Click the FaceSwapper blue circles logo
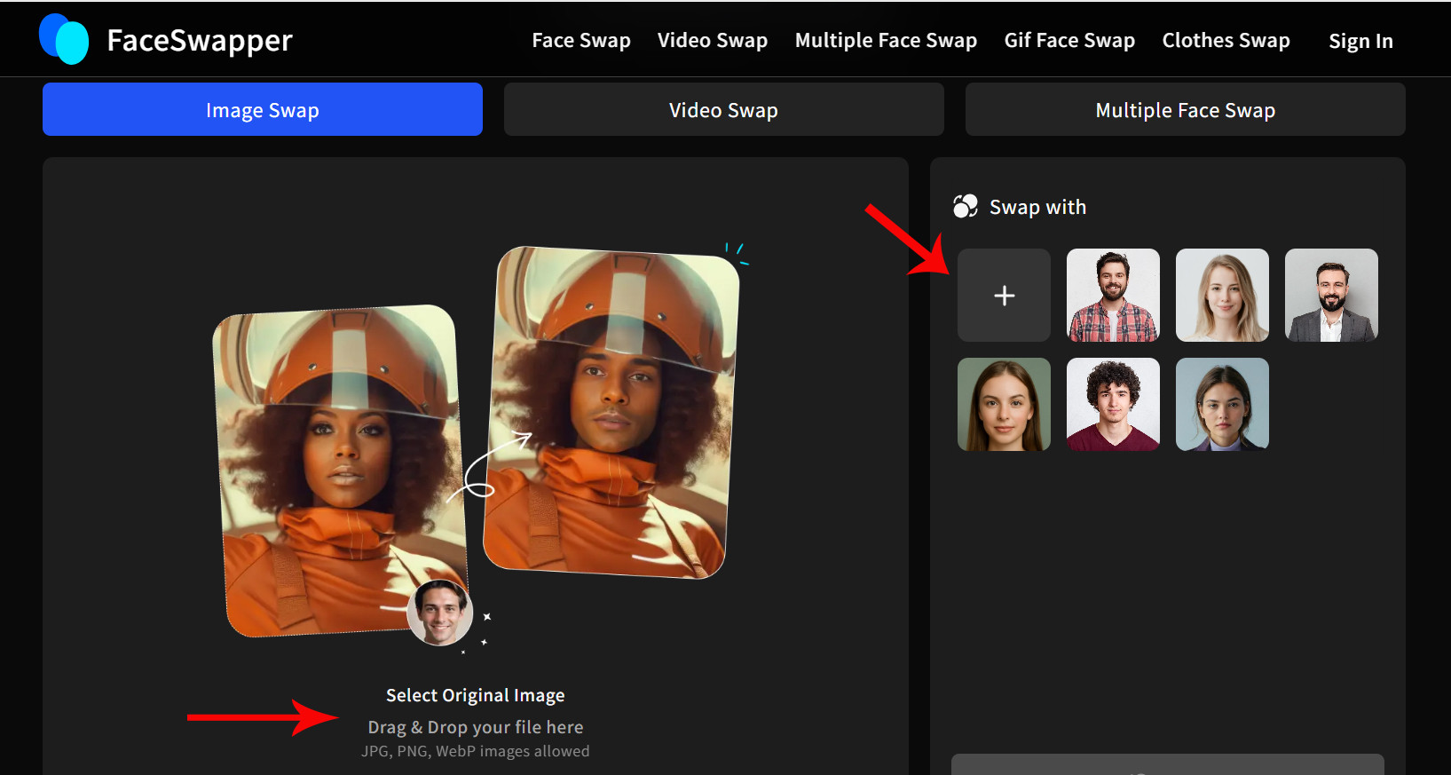1451x775 pixels. coord(64,39)
